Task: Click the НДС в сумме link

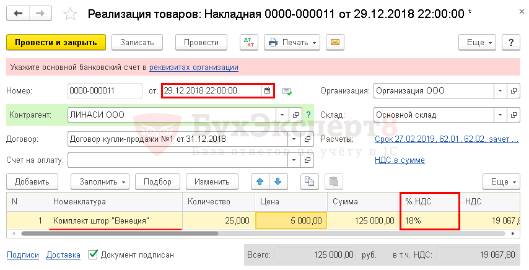Action: click(x=400, y=160)
